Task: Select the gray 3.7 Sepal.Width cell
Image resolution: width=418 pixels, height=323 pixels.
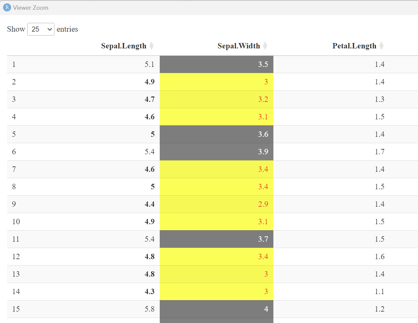Action: tap(217, 239)
